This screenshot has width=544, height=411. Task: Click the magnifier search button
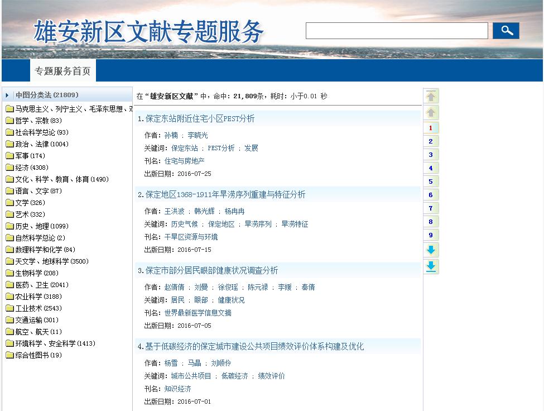click(x=506, y=31)
